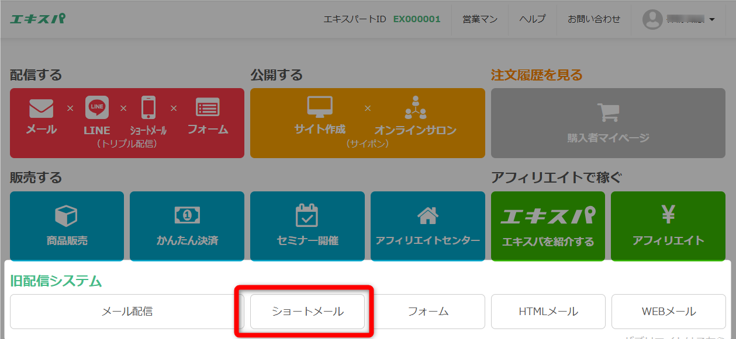Click the LINE speech bubble icon

click(97, 108)
